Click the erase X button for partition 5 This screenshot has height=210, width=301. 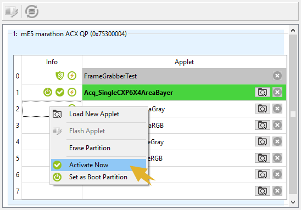tap(277, 158)
